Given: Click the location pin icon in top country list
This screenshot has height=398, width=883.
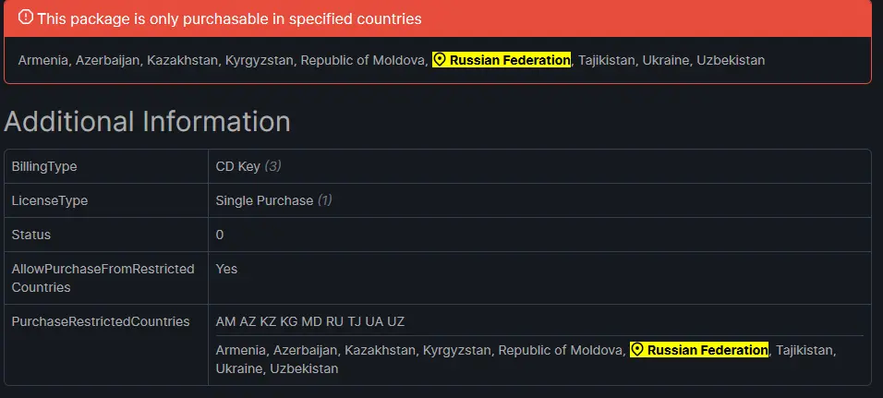Looking at the screenshot, I should point(440,60).
